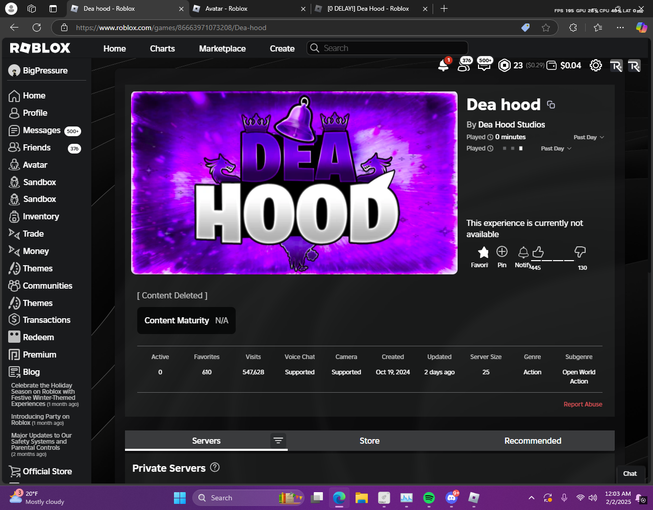
Task: Open the wallet icon showing $0.04
Action: [552, 65]
